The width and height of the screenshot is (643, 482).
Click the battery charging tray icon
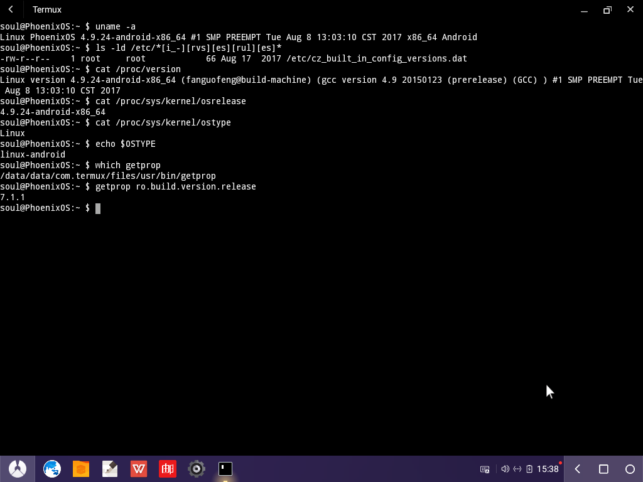[529, 469]
